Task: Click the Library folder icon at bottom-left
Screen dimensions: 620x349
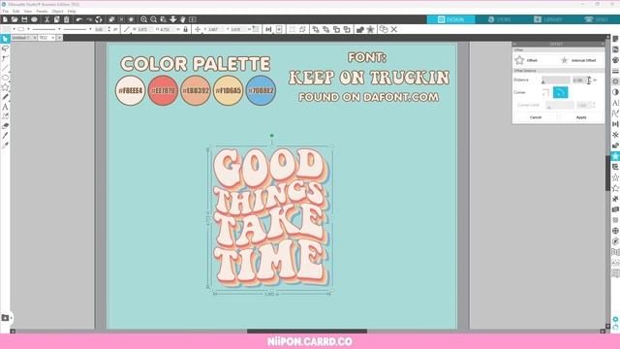Action: 5,318
